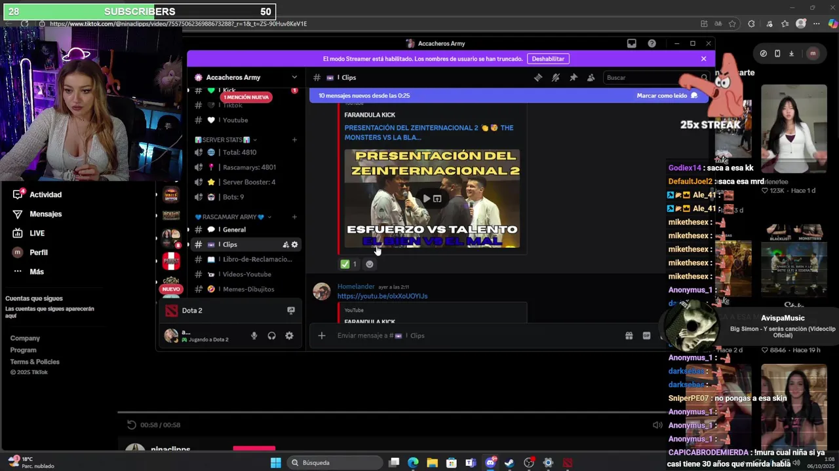Add channel to RASCAMARY ARMY category

click(294, 217)
